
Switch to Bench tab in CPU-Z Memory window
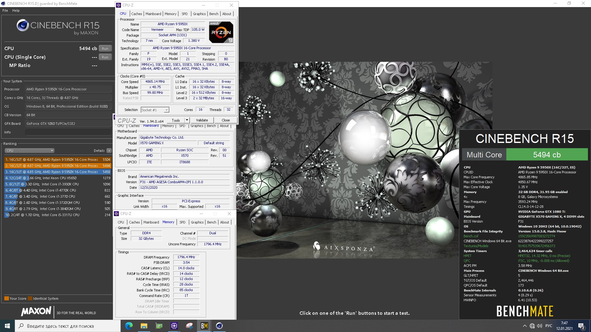(x=212, y=222)
